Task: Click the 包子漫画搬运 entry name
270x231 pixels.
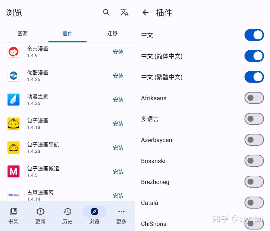Action: tap(43, 168)
